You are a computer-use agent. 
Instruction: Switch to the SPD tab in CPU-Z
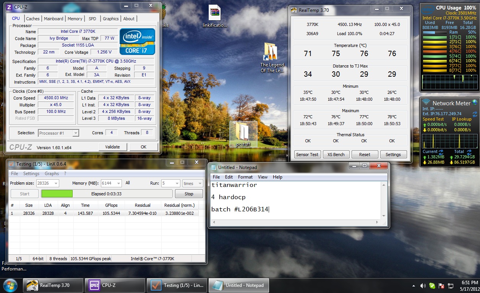[x=92, y=19]
